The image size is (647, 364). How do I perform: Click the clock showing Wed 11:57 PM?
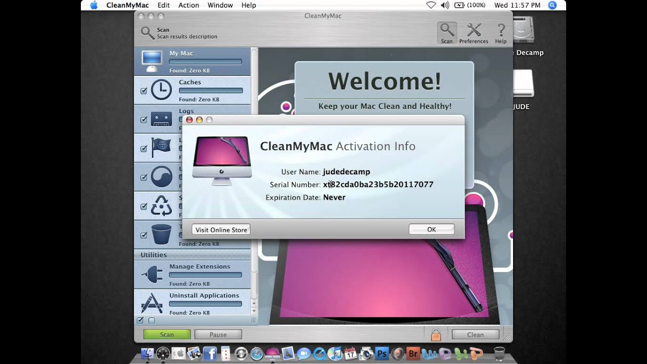pyautogui.click(x=517, y=5)
